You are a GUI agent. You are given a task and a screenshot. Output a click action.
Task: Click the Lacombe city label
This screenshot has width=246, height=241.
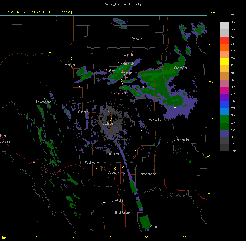click(128, 55)
